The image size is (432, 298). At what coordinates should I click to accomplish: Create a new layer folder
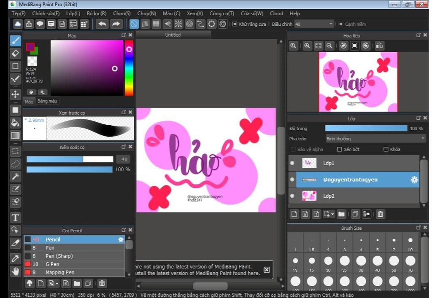click(x=341, y=214)
